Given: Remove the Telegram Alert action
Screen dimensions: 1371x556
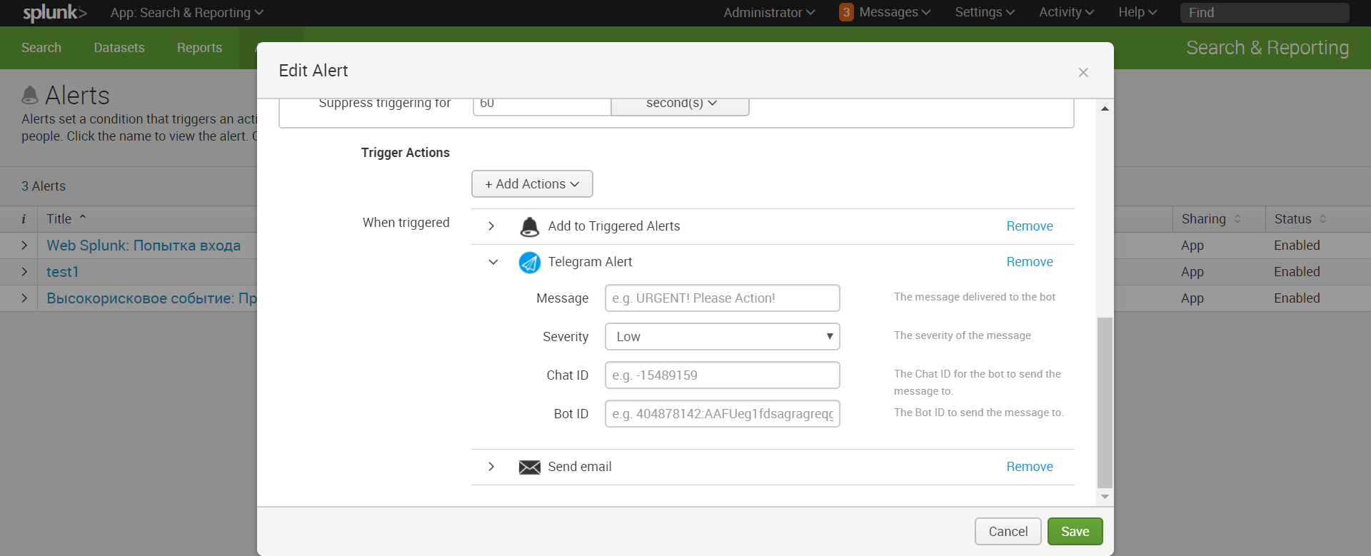Looking at the screenshot, I should (1030, 262).
